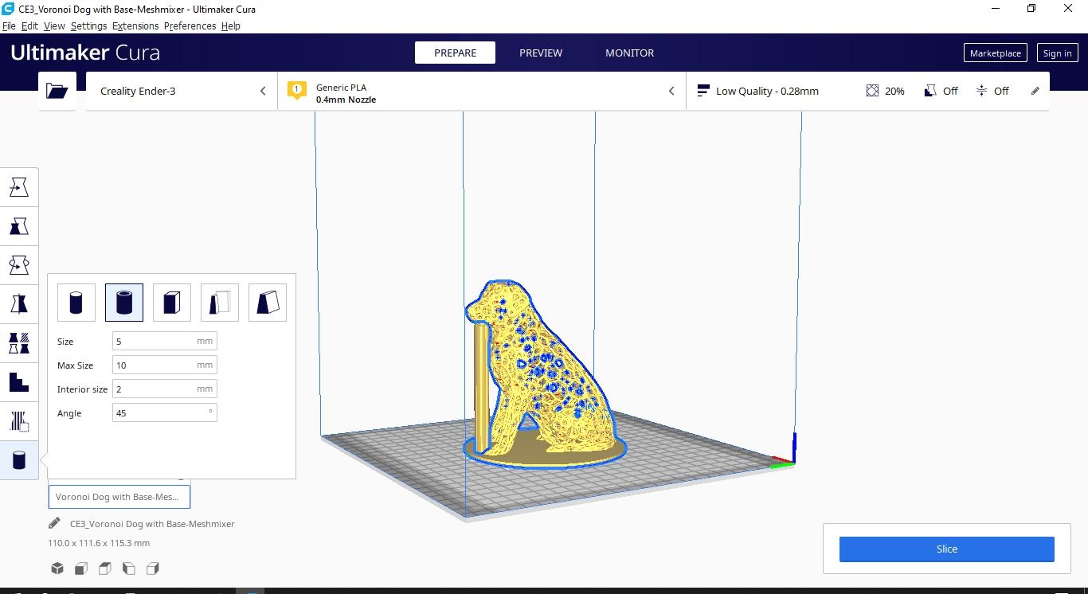Switch to front view cube
Screen dimensions: 1088x594
point(81,569)
